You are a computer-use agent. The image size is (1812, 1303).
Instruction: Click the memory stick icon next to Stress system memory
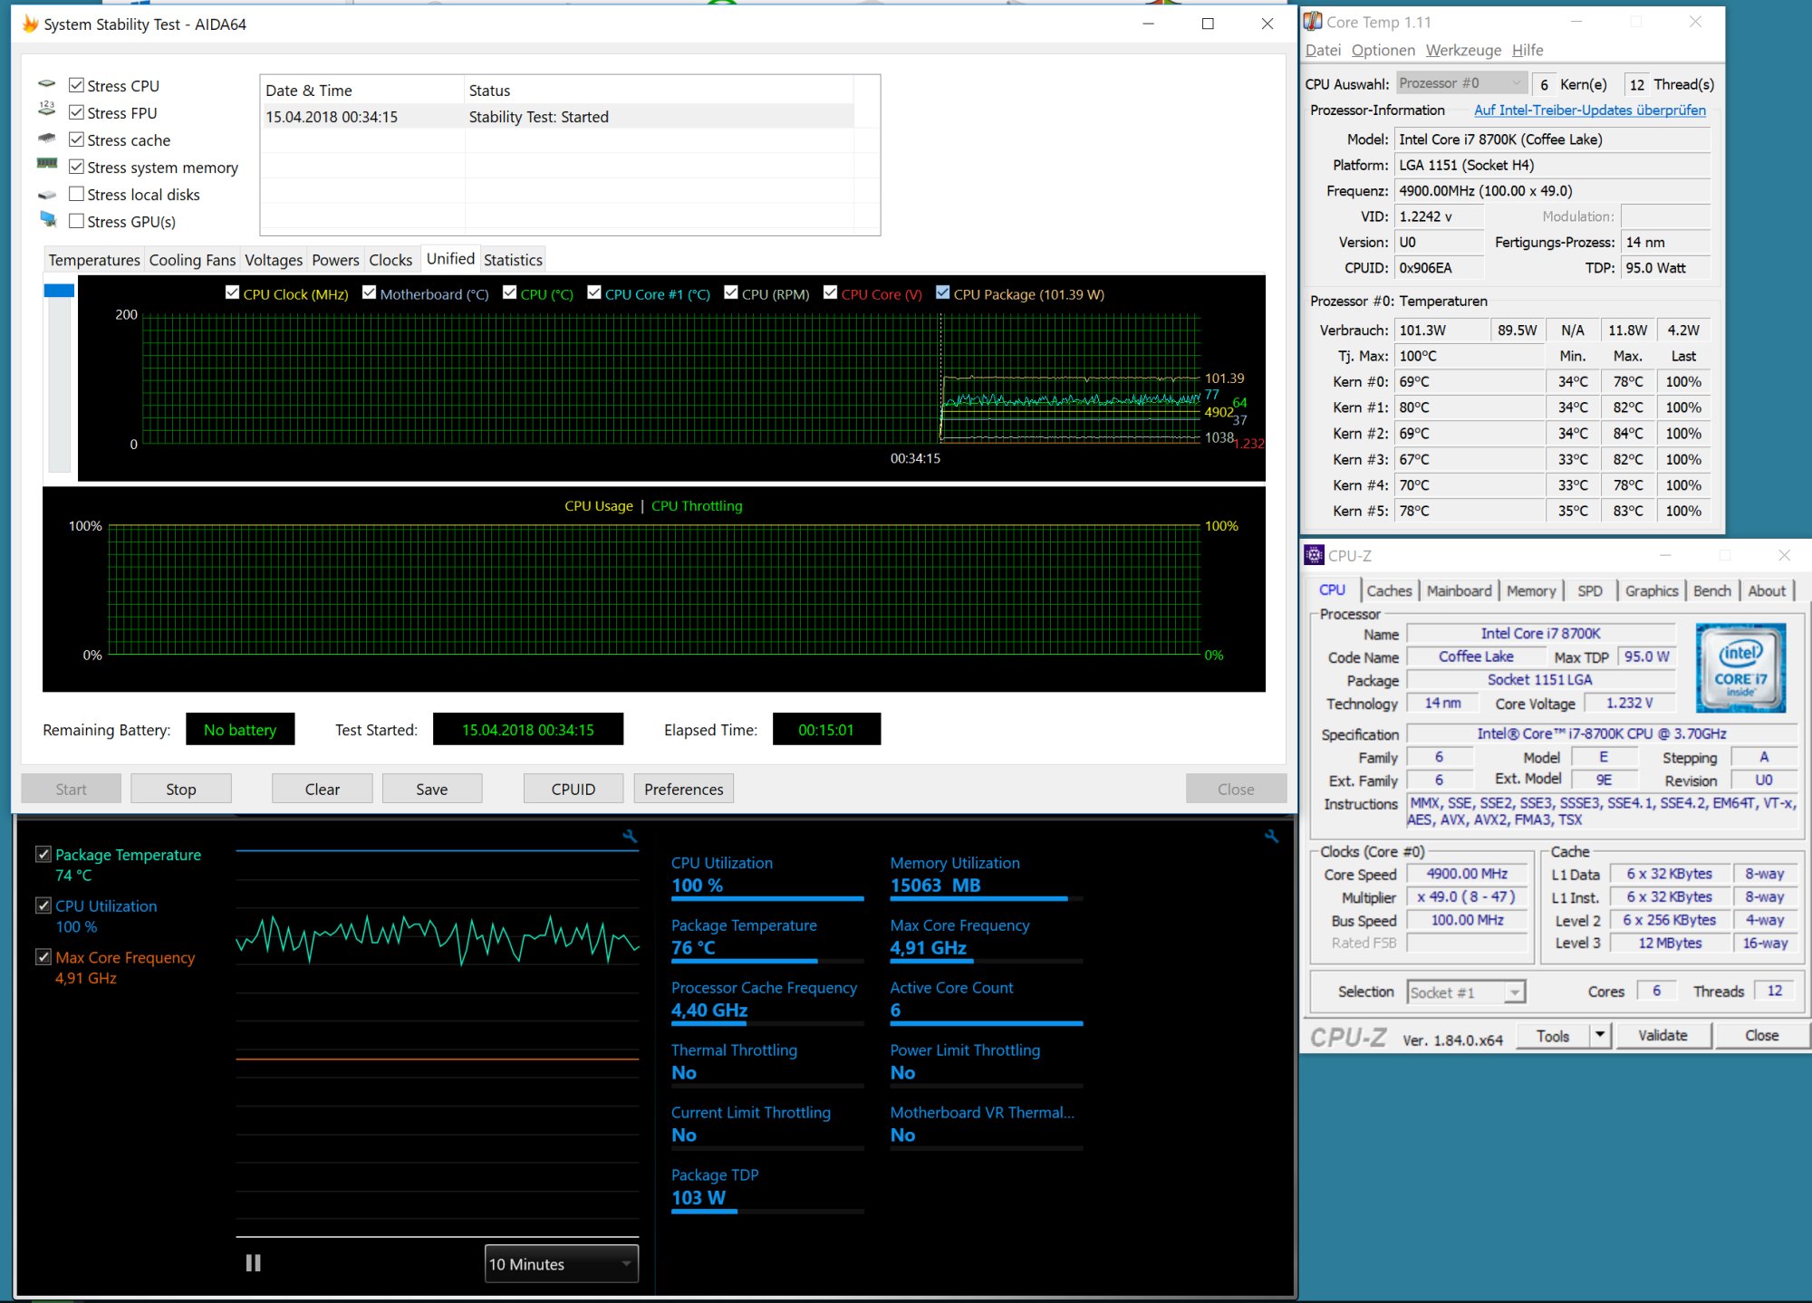(47, 165)
